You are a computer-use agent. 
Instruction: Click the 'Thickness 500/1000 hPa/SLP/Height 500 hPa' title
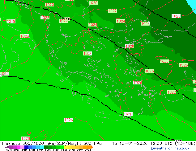click(51, 144)
